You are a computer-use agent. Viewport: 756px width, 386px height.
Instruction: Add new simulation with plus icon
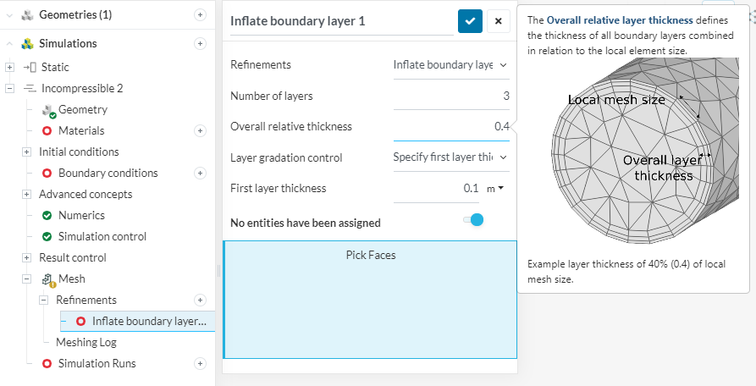click(x=200, y=43)
